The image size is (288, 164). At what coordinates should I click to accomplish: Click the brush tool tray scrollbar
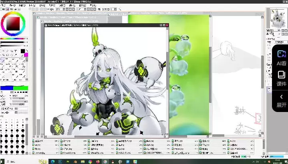(x=27, y=69)
